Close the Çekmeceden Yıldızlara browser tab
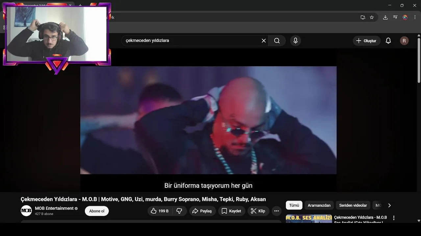Viewport: 421px width, 236px height. point(70,6)
